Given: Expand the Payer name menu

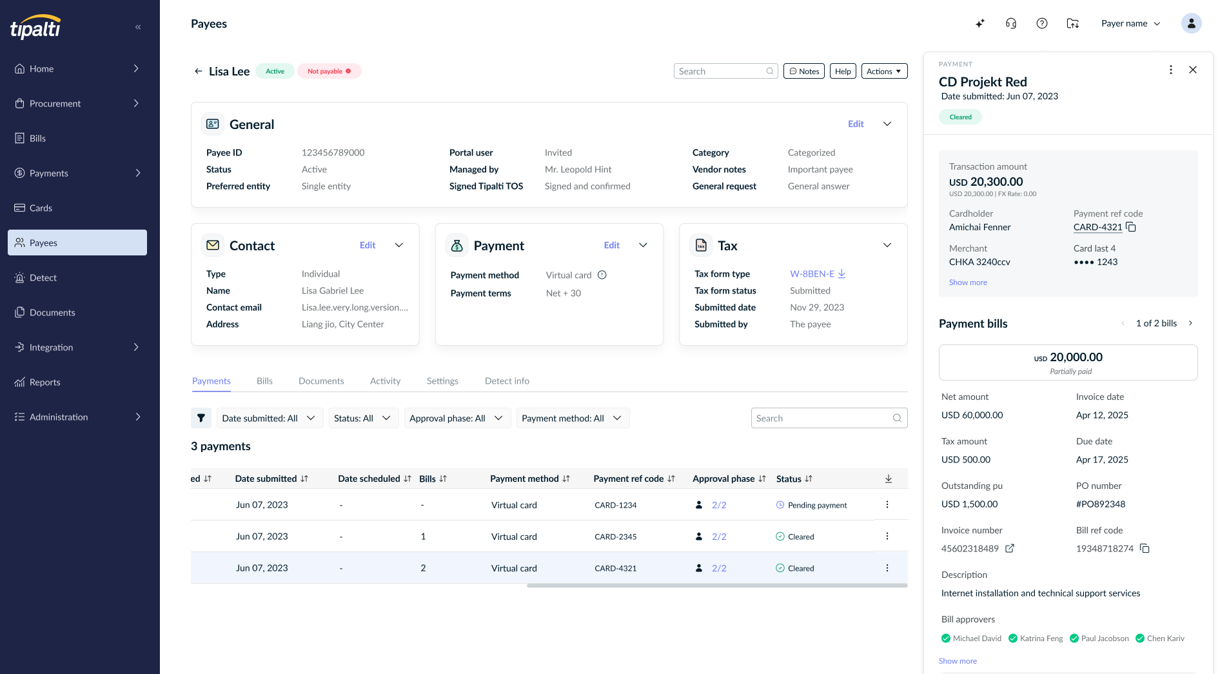Looking at the screenshot, I should coord(1131,24).
